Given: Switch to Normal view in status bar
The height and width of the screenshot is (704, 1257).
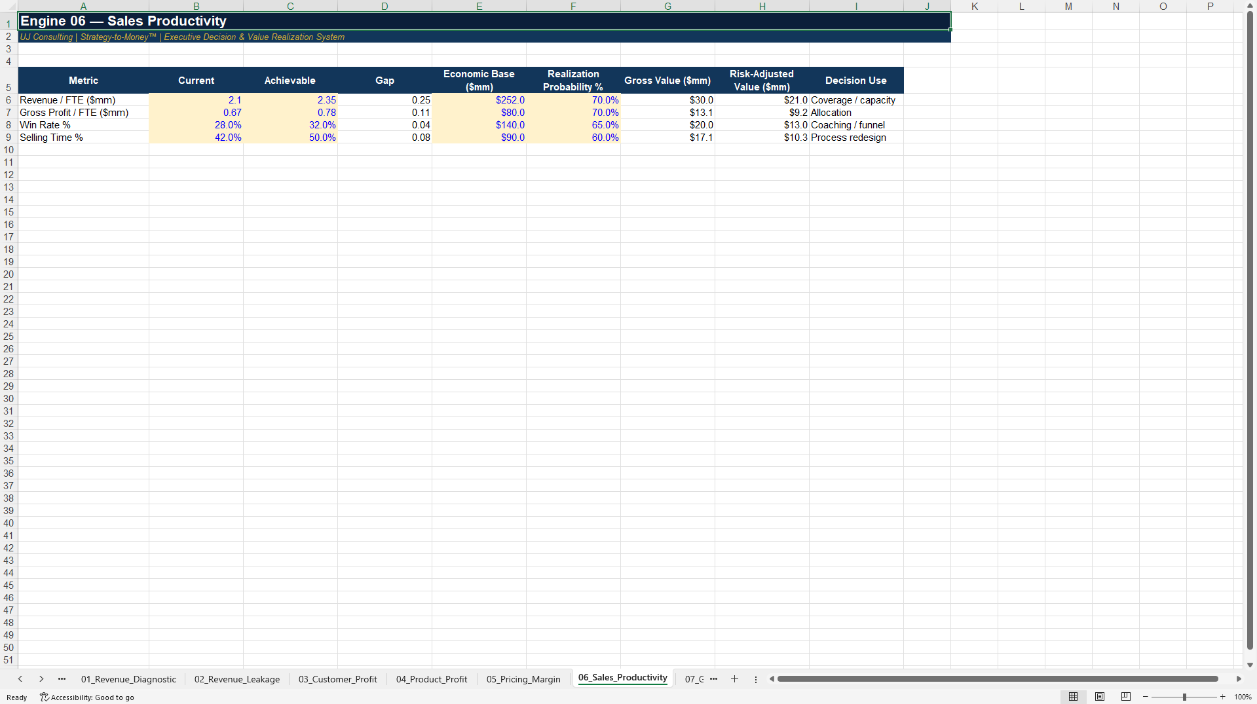Looking at the screenshot, I should pyautogui.click(x=1073, y=697).
